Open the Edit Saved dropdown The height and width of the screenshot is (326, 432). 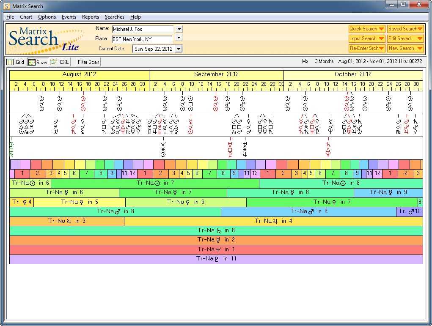(405, 38)
